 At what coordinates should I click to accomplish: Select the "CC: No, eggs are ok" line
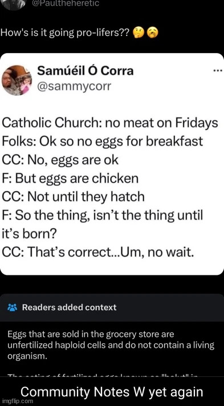(x=60, y=160)
